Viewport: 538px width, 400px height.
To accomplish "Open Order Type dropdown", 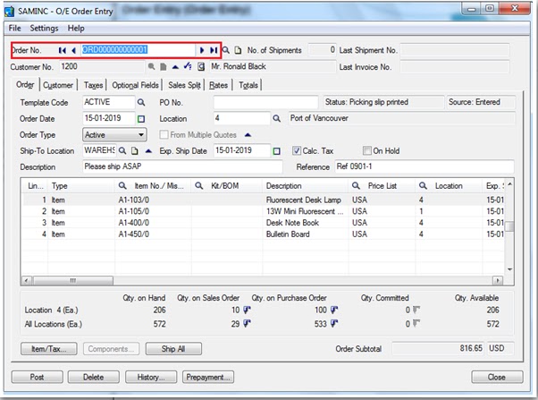I will 114,135.
